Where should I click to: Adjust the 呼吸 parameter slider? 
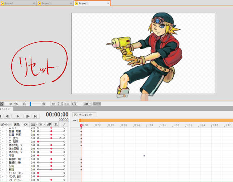tap(51, 156)
